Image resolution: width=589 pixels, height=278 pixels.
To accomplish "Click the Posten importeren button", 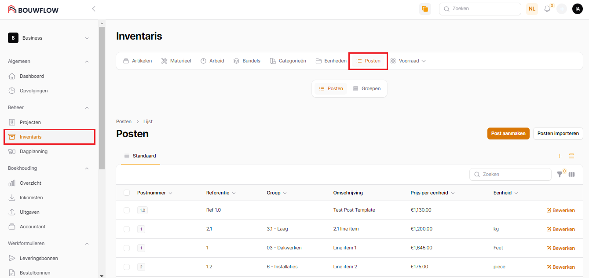I will (x=558, y=134).
